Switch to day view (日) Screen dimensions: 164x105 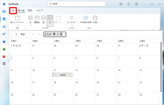pos(30,19)
